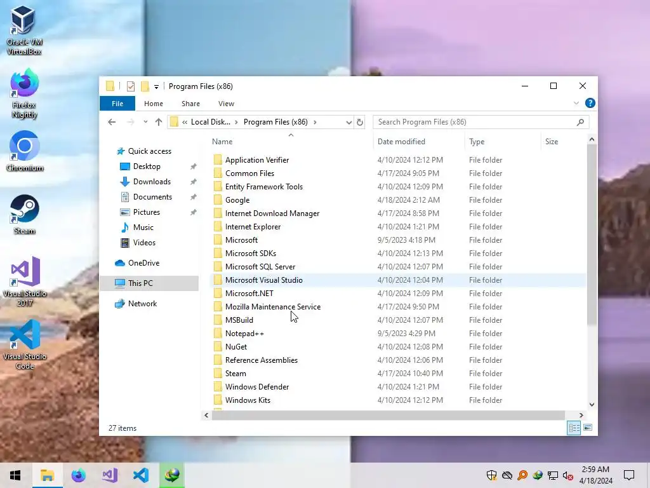Click Local Disk breadcrumb segment
The image size is (650, 488).
point(210,122)
